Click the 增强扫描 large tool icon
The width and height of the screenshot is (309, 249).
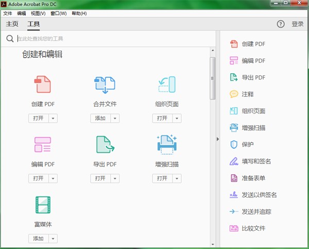click(x=167, y=145)
